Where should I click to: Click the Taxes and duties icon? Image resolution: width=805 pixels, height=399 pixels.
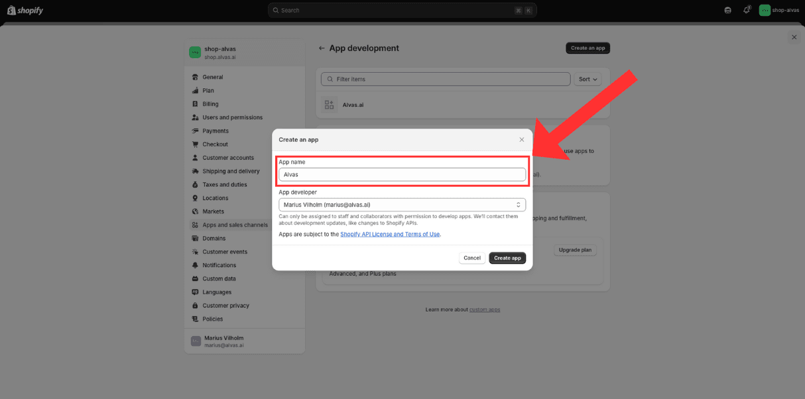click(x=195, y=184)
